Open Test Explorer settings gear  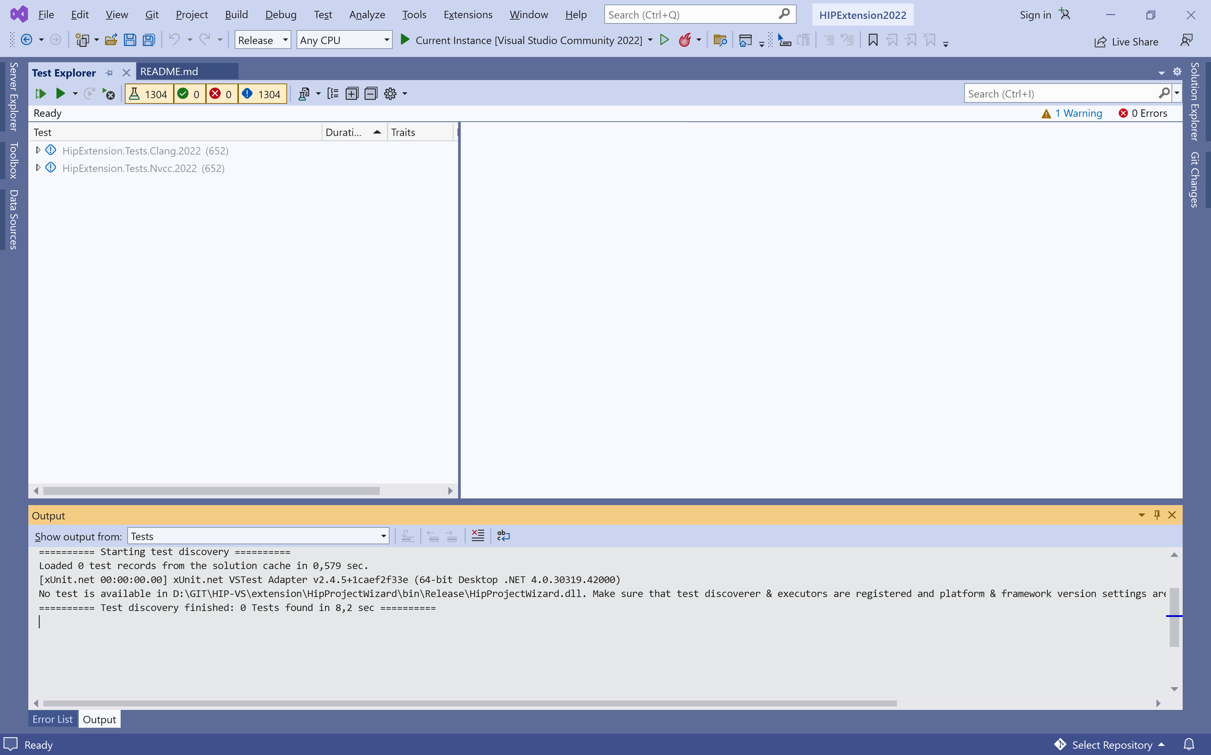(x=390, y=94)
